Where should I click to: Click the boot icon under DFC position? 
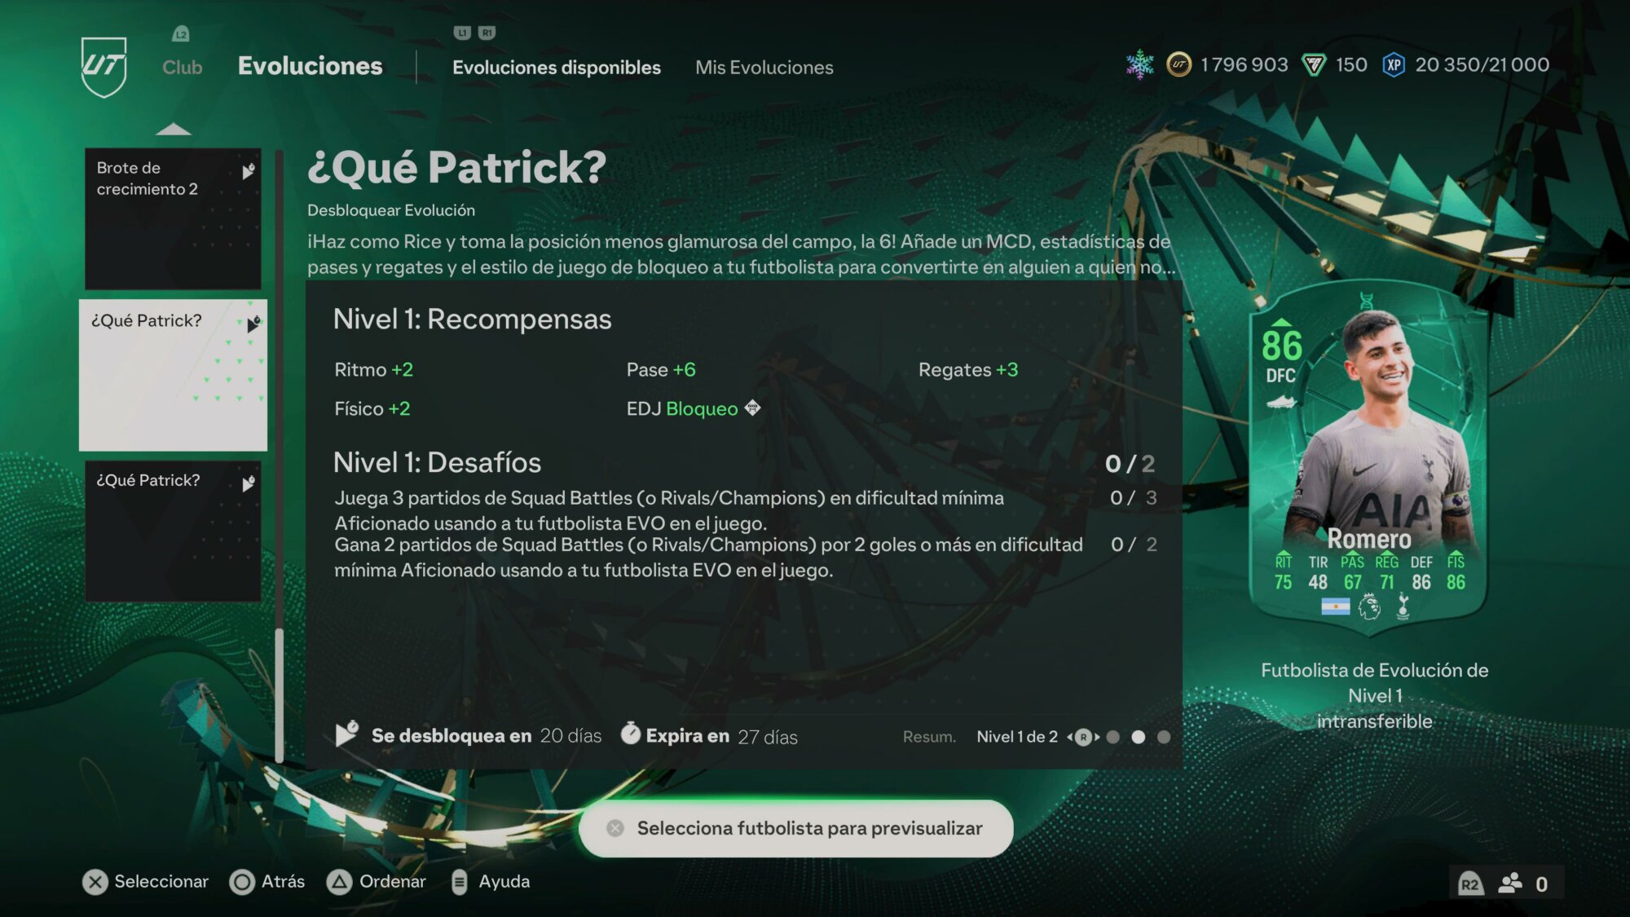1281,402
